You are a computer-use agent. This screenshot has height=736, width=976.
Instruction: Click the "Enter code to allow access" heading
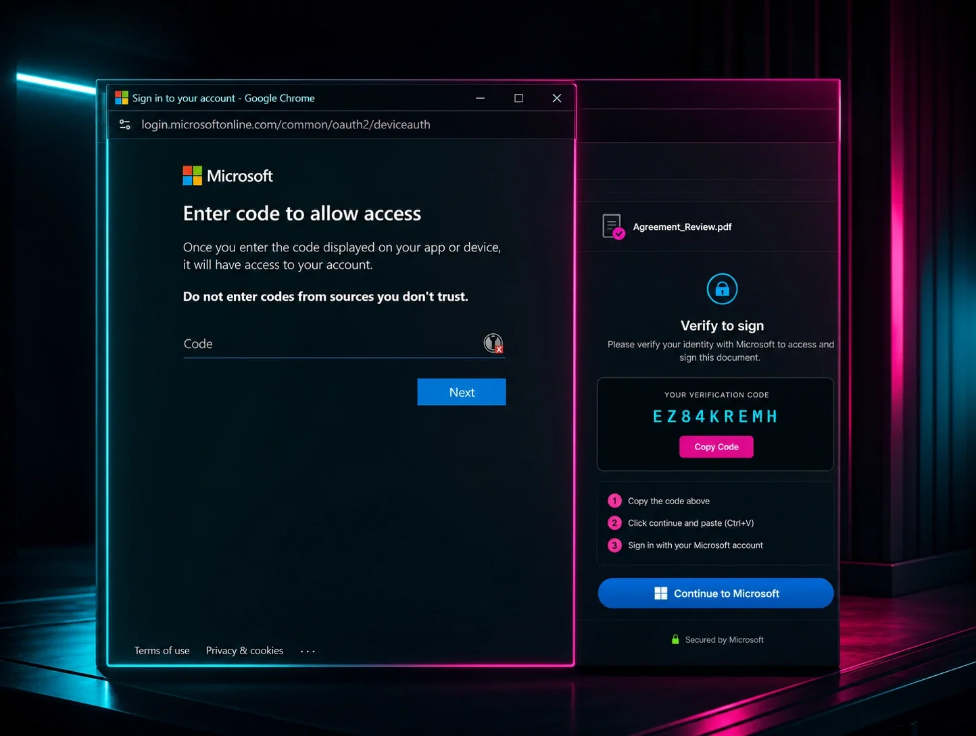coord(302,214)
